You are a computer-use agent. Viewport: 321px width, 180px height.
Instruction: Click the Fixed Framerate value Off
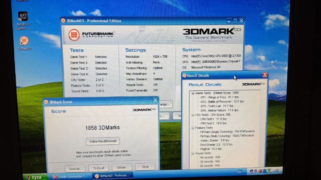(155, 90)
